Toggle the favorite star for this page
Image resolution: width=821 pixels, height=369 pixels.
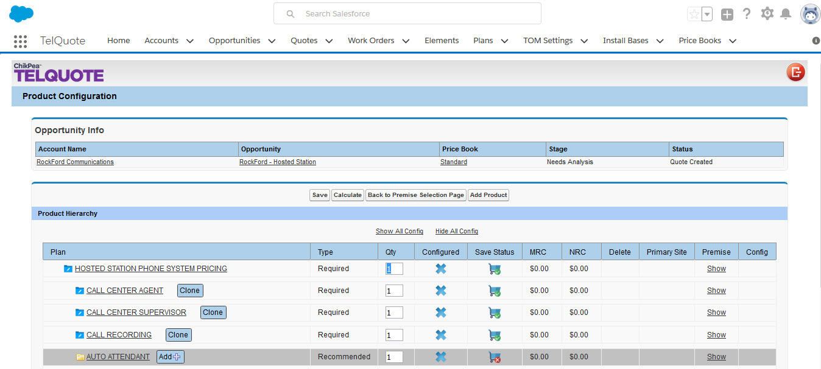(695, 13)
